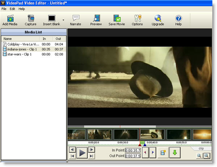This screenshot has height=167, width=217.
Task: Expand the Insert Blank dropdown arrow
Action: (x=63, y=20)
